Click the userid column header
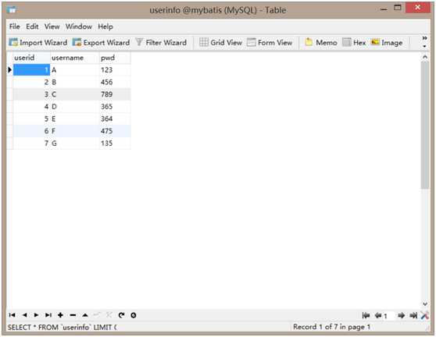 [x=31, y=58]
